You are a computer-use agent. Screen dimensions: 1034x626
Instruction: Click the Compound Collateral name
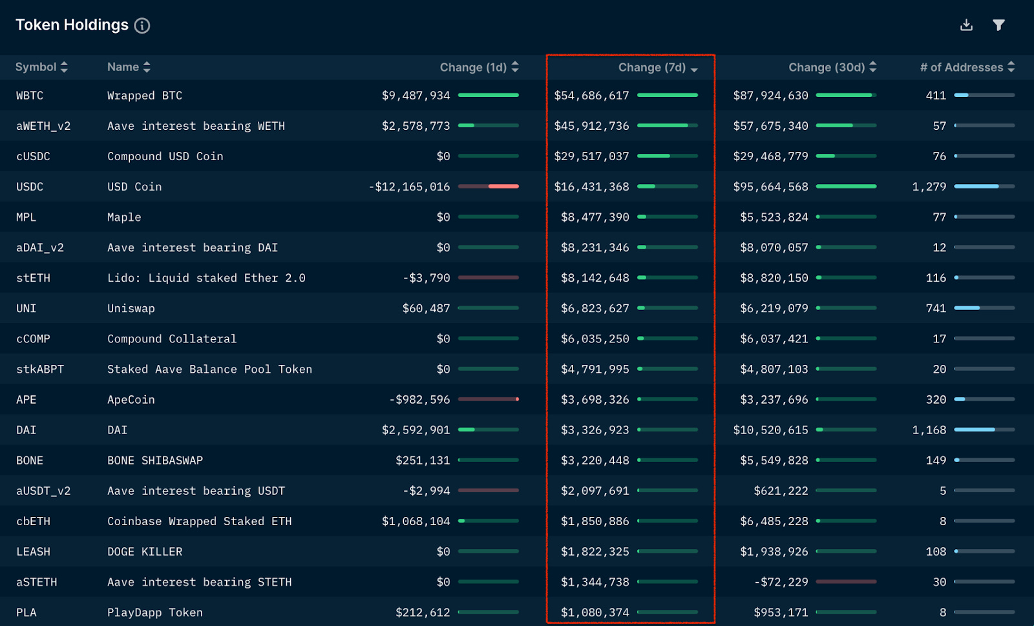coord(172,339)
